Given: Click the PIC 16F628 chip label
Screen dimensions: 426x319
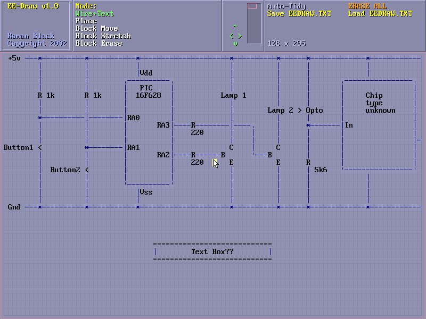Looking at the screenshot, I should coord(148,91).
